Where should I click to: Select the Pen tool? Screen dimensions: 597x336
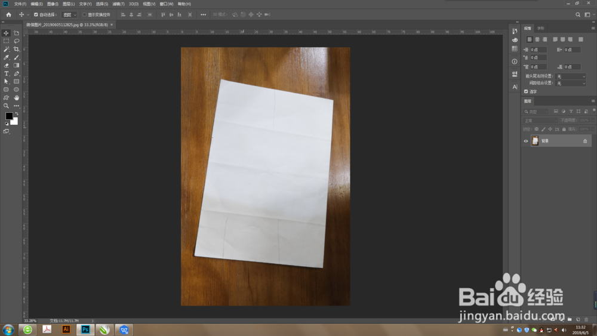16,73
